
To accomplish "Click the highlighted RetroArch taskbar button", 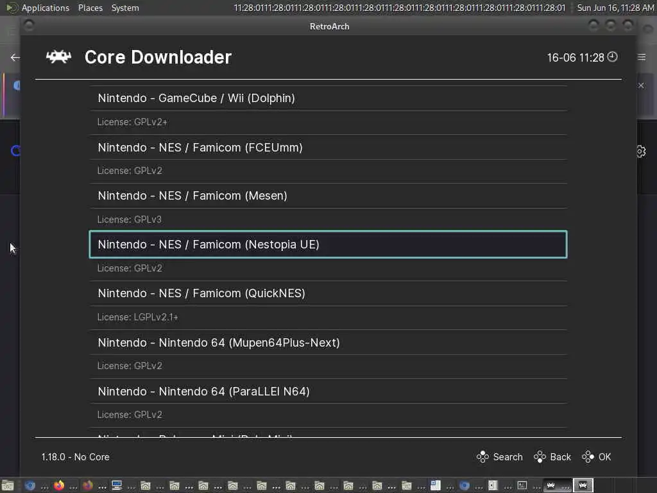I will [583, 485].
